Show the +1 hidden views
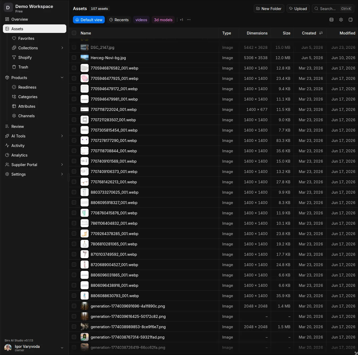358x355 pixels. tap(181, 20)
